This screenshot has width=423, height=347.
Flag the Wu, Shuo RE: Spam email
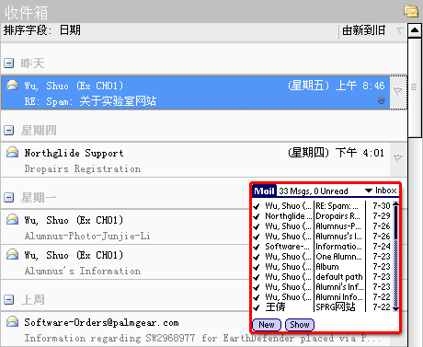coord(398,92)
